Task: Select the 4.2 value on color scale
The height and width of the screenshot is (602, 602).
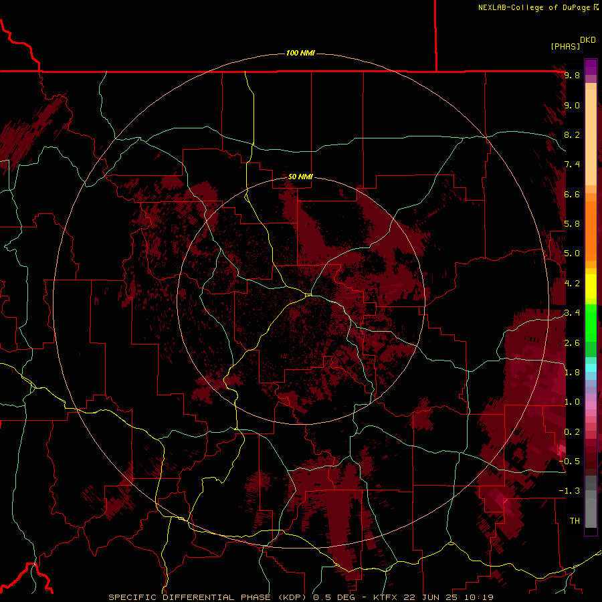Action: [x=572, y=283]
